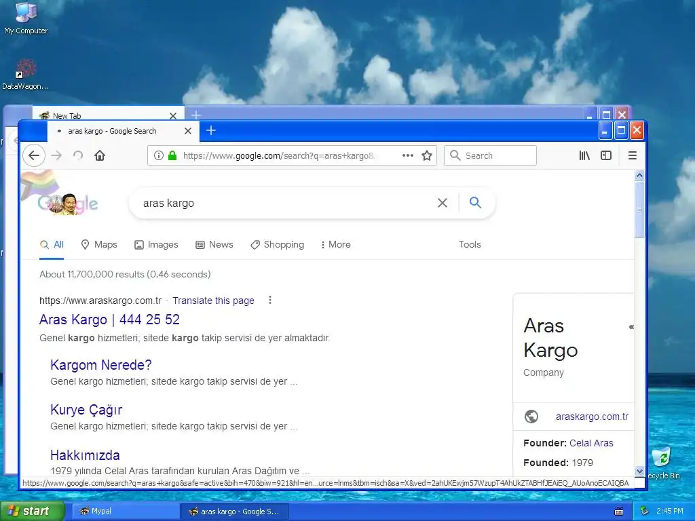Click the 2:45 PM taskbar clock
Screen dimensions: 695x521
click(669, 512)
